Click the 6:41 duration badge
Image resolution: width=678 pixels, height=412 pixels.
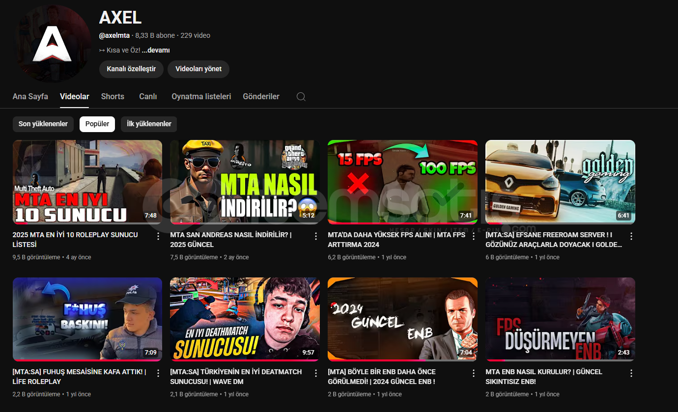click(x=623, y=216)
